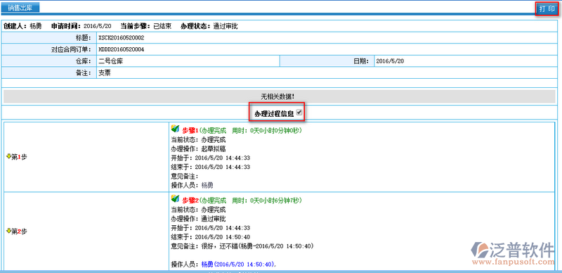Click the green checkmark icon next to 步骤1
The image size is (562, 273).
175,129
